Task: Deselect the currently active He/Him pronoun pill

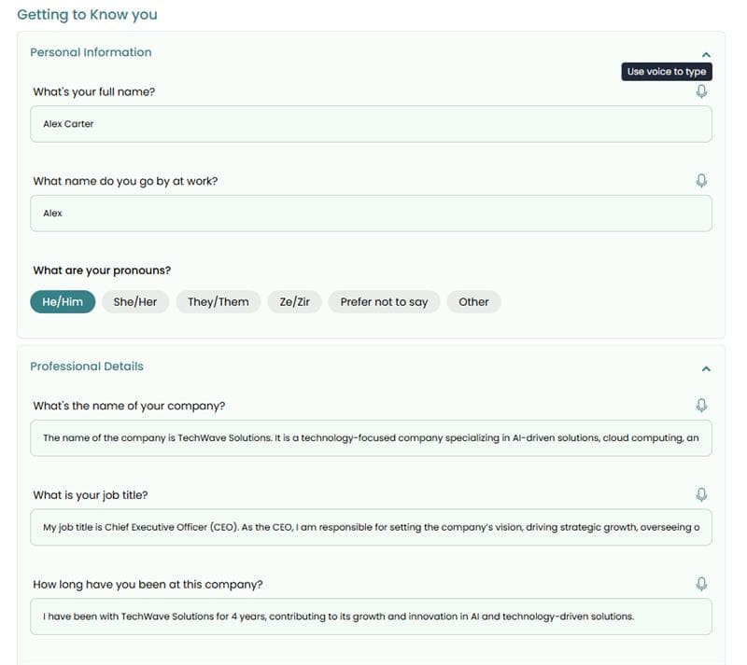Action: click(62, 301)
